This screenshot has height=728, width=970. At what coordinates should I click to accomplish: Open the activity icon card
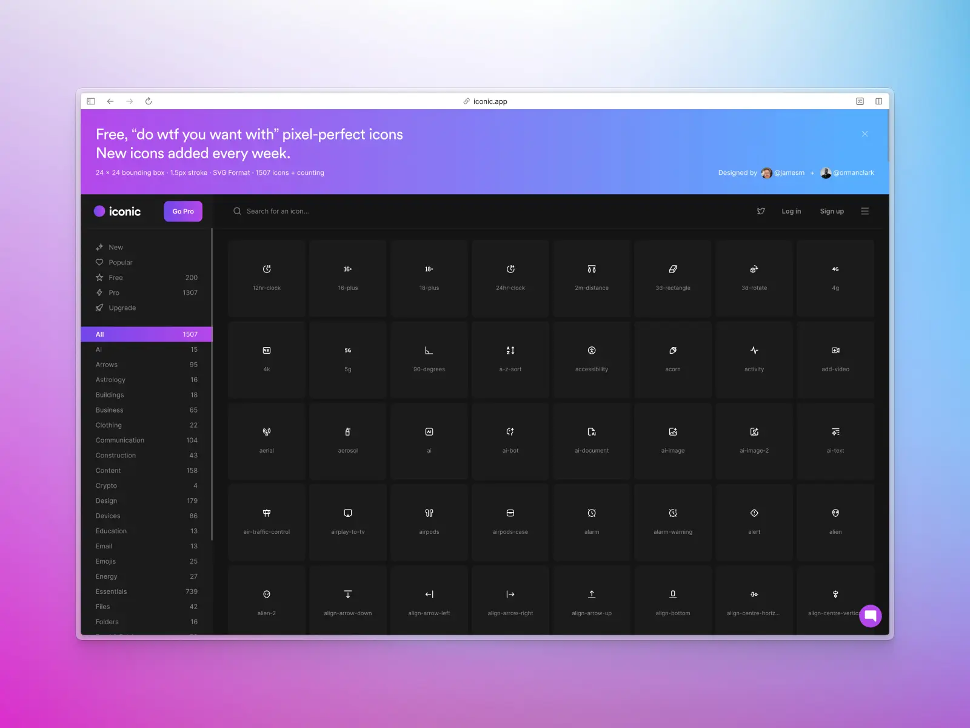(x=754, y=360)
